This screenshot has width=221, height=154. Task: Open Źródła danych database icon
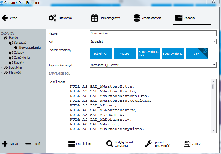[x=137, y=18]
